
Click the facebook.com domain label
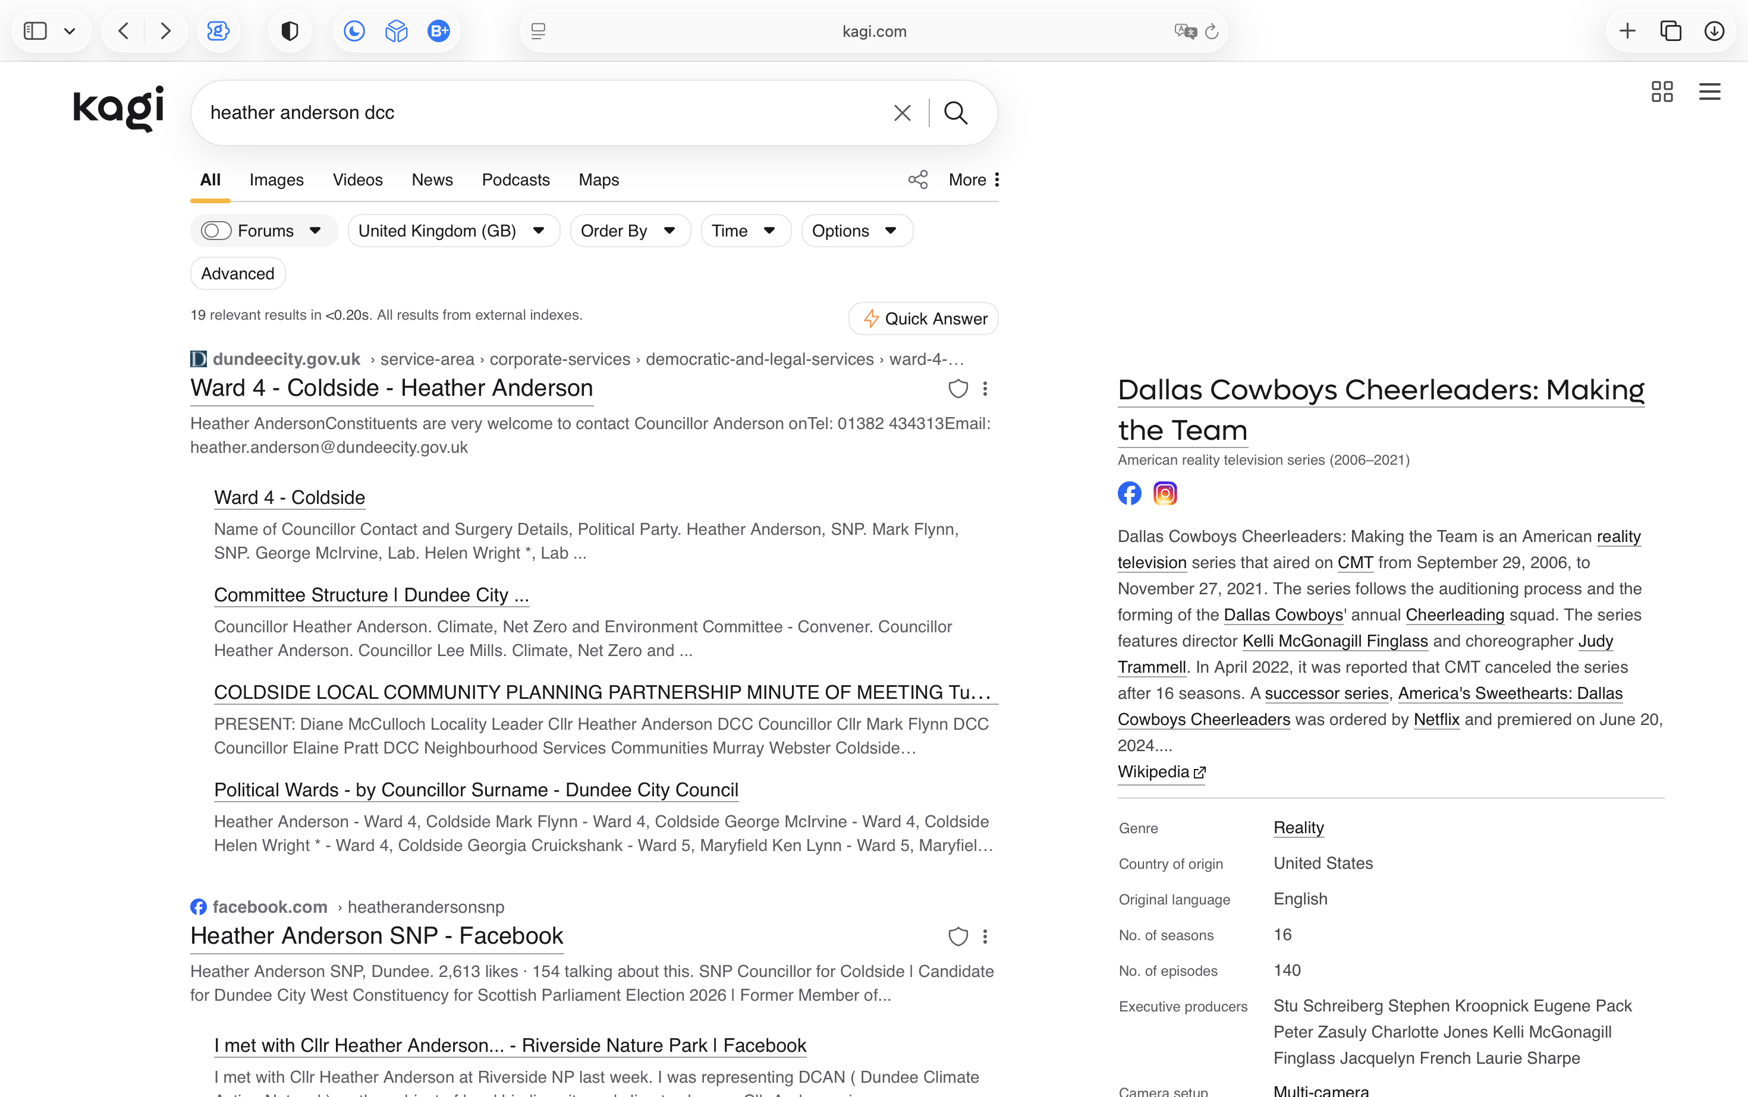point(270,907)
